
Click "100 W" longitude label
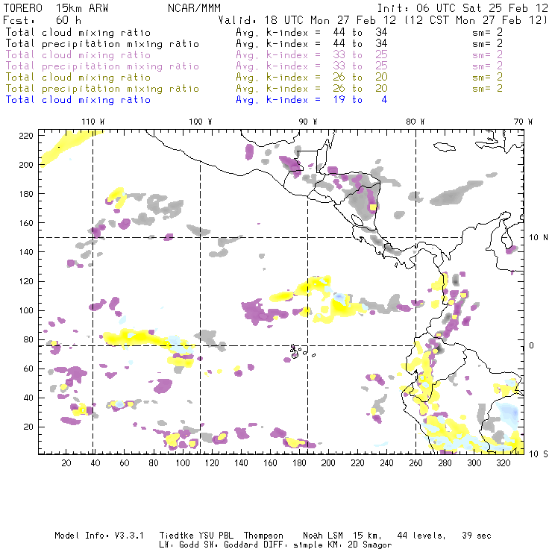(x=201, y=122)
